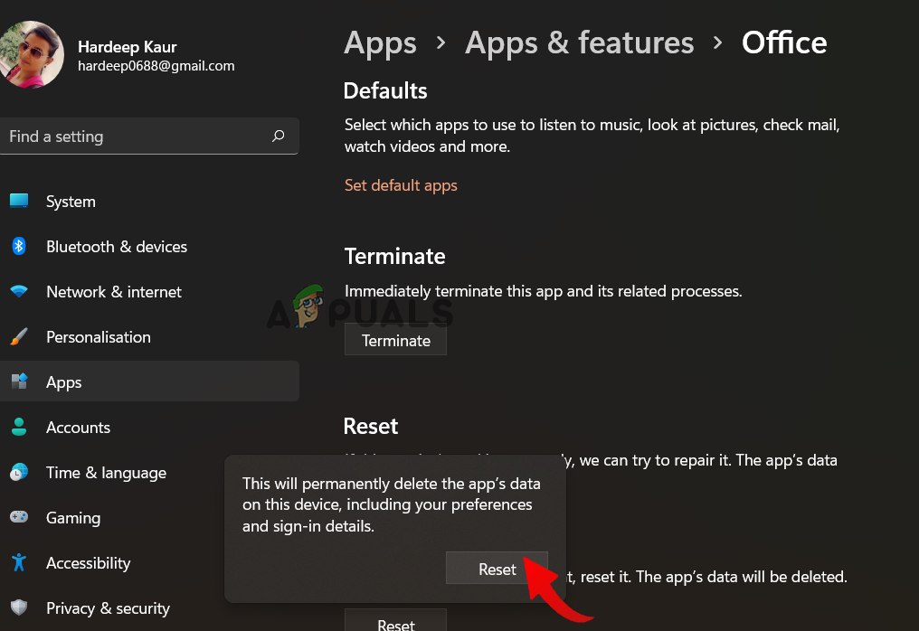
Task: Click the hardeep0688@gmail.com account email
Action: coord(156,66)
